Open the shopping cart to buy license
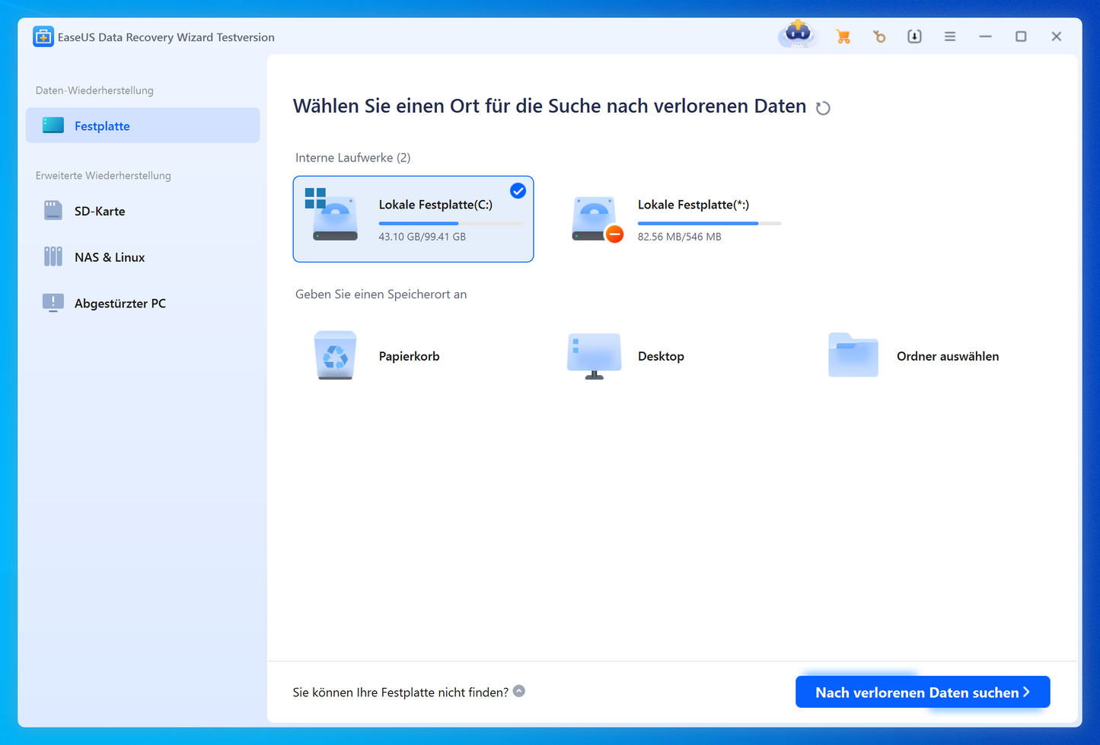The width and height of the screenshot is (1100, 745). click(843, 37)
